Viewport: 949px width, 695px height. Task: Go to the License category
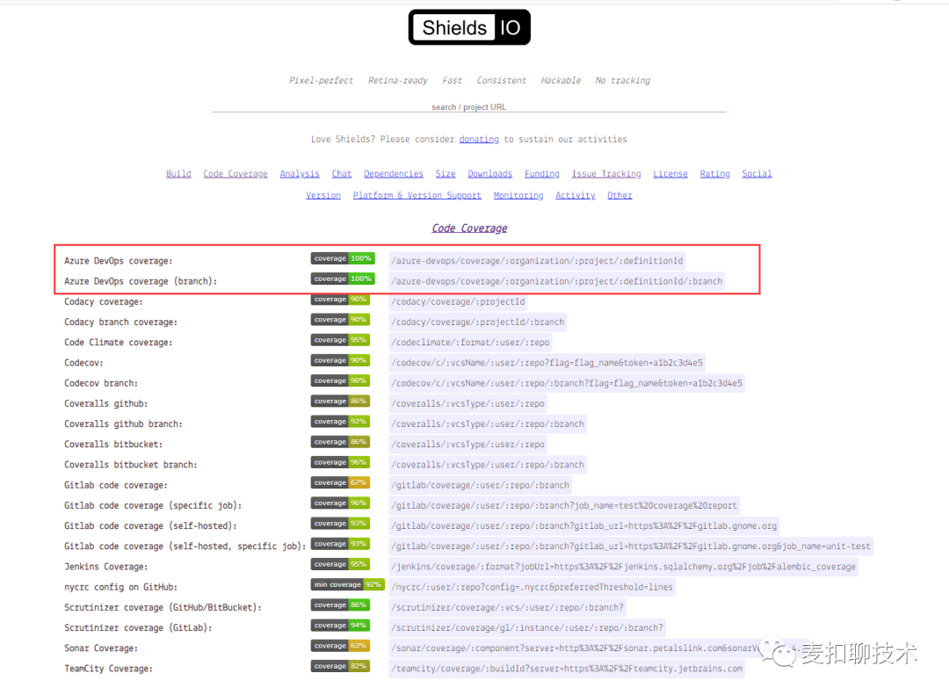point(670,174)
